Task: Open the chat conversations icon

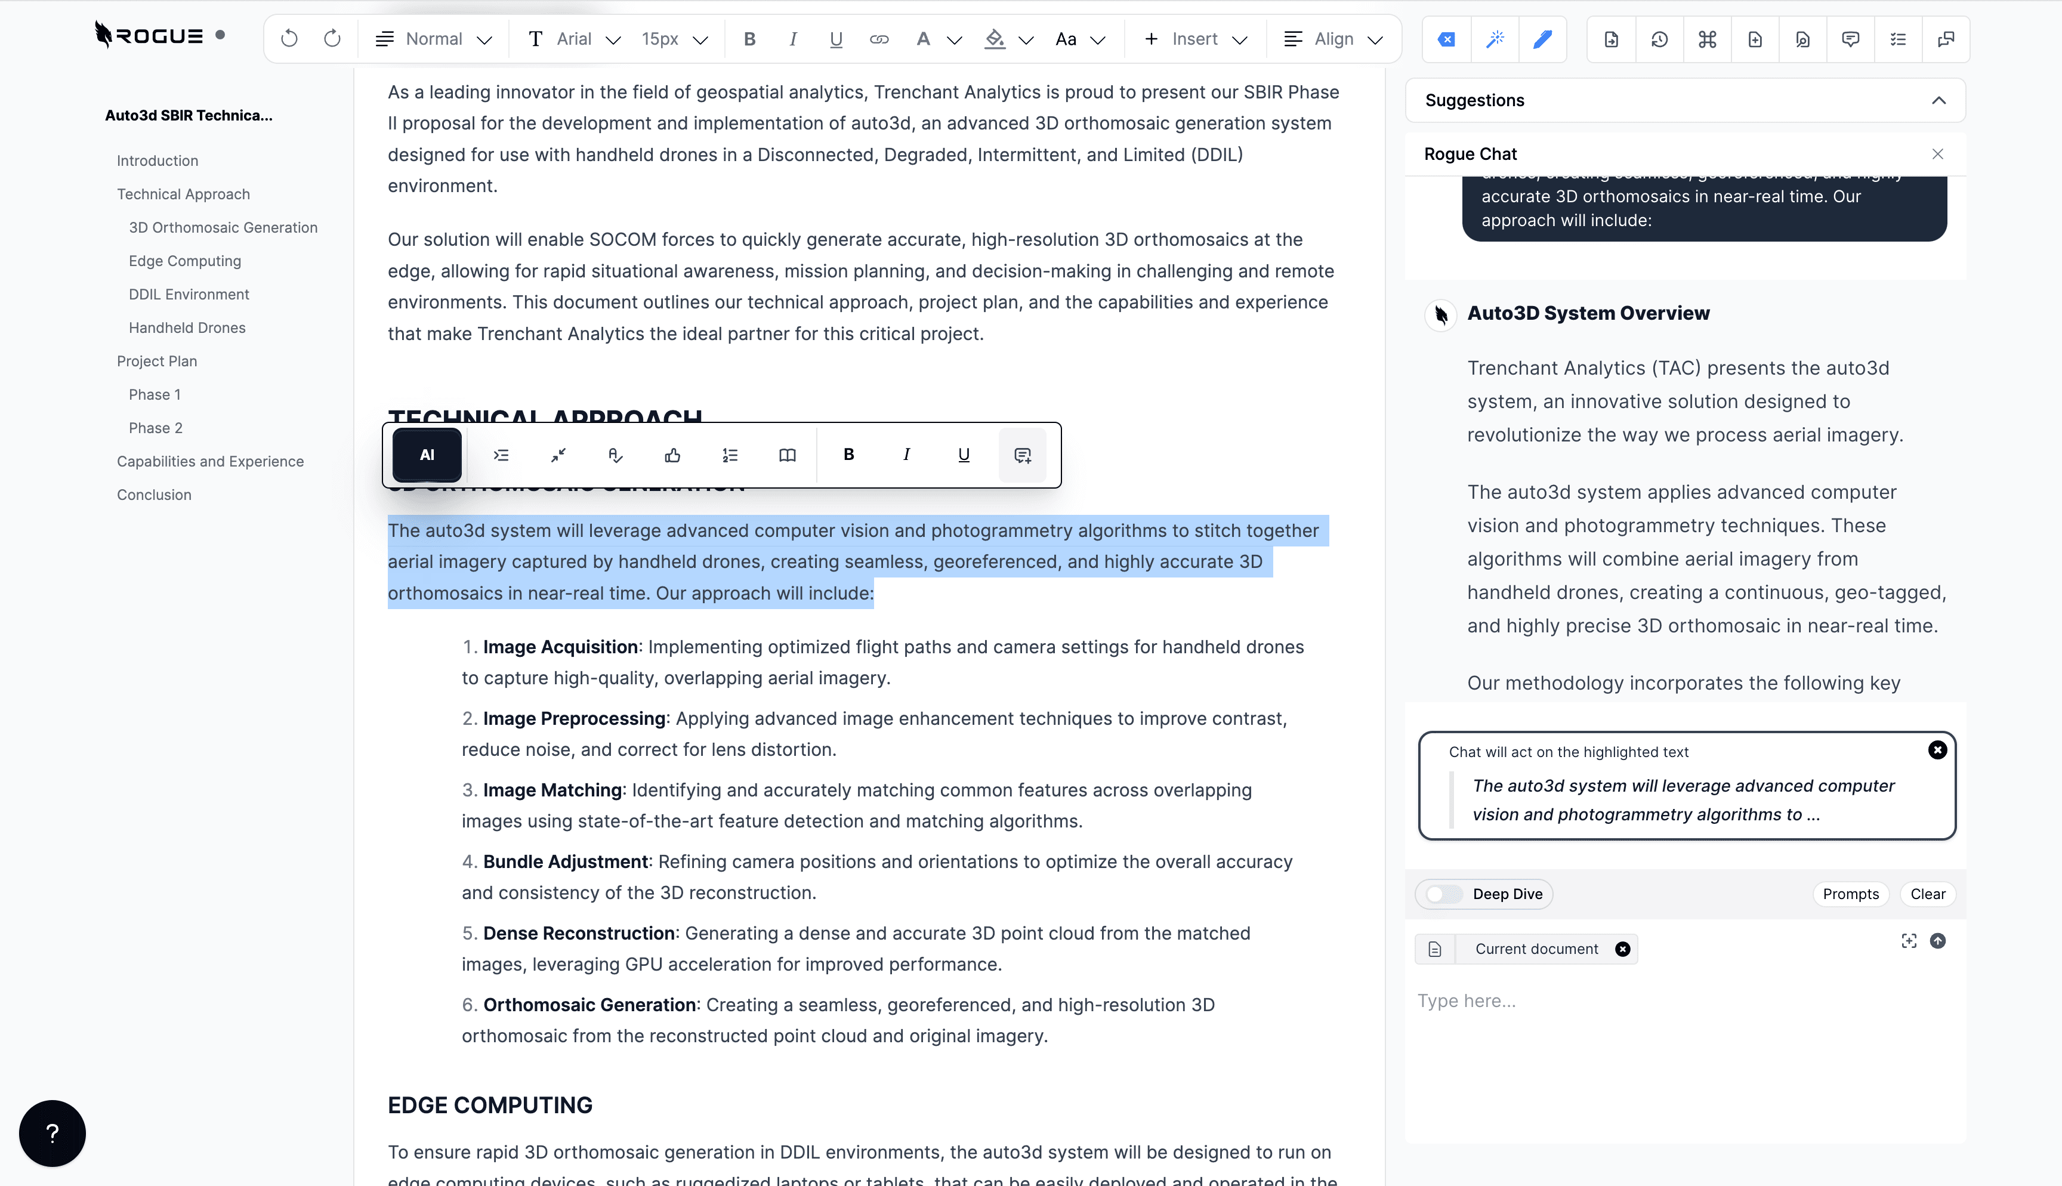Action: (x=1946, y=39)
